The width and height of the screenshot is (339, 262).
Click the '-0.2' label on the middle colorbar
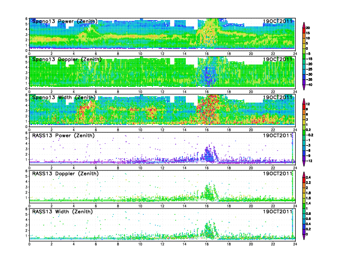(x=309, y=135)
